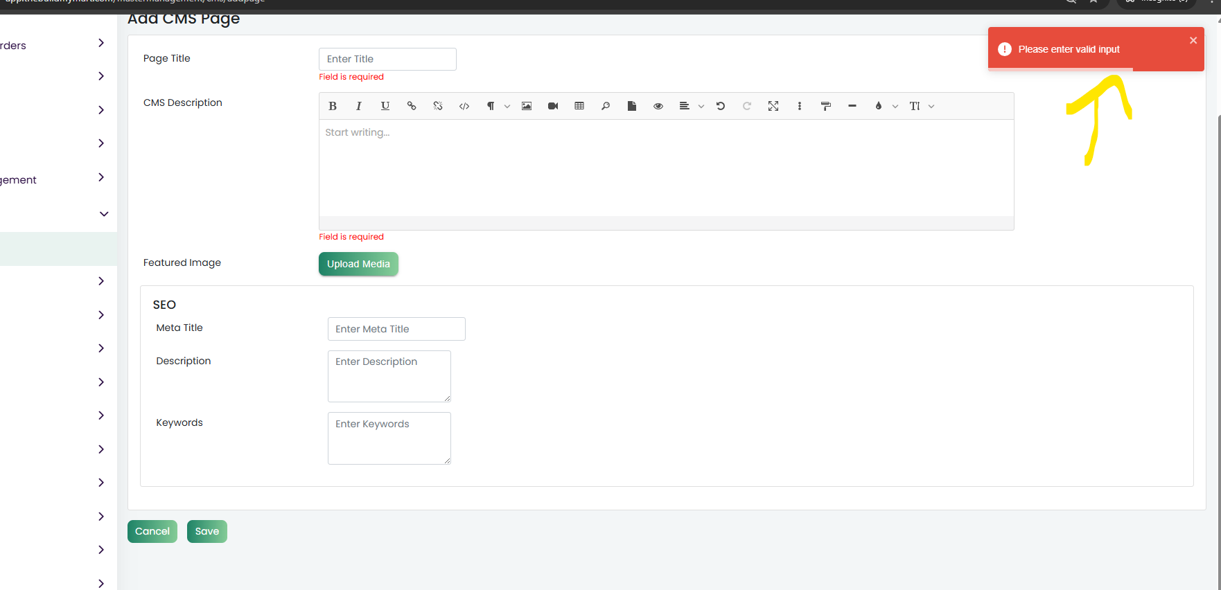Apply italic formatting in the editor

[x=359, y=106]
